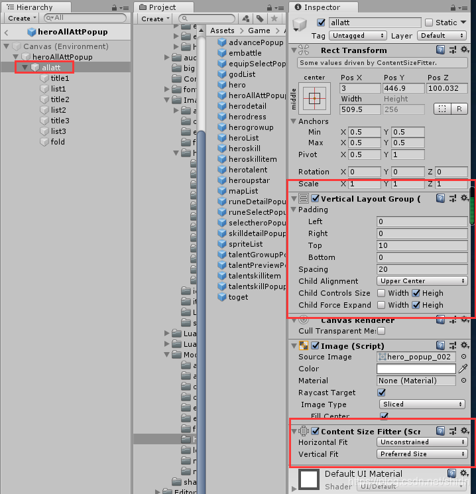This screenshot has width=476, height=494.
Task: Collapse the Padding foldout
Action: coord(294,210)
